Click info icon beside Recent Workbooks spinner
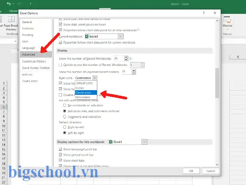The width and height of the screenshot is (246, 185). 130,59
